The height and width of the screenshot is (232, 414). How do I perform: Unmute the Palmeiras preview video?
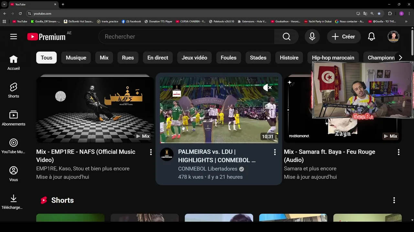pos(267,87)
